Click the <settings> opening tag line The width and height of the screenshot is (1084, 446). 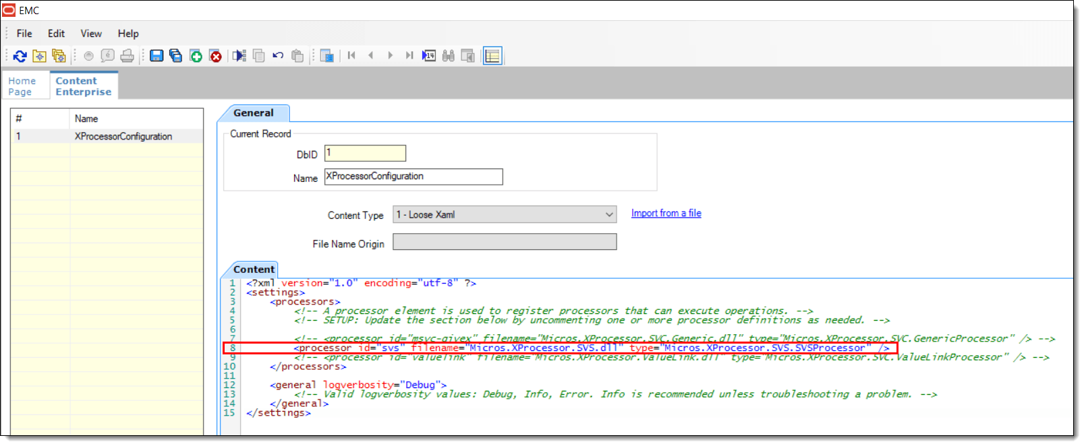[275, 292]
